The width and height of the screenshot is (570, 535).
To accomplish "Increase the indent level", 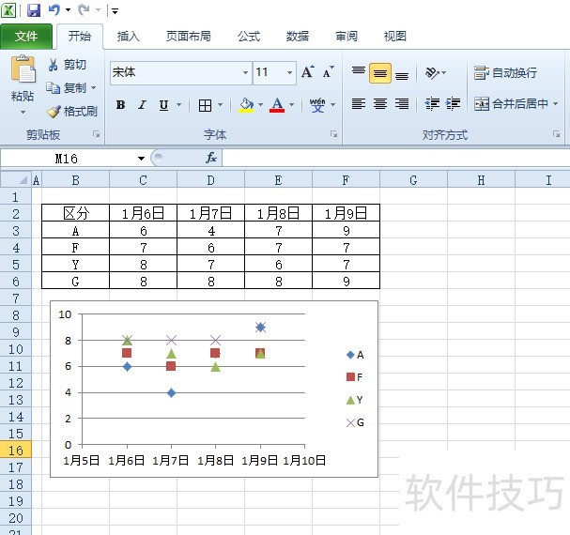I will (x=453, y=104).
